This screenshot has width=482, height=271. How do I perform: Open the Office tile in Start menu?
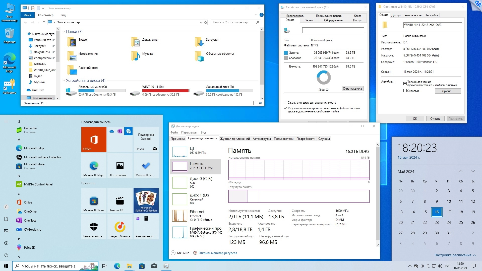point(94,139)
